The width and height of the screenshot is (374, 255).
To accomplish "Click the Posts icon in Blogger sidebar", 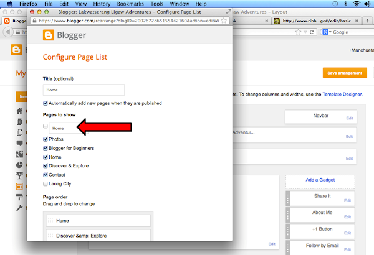I will (x=19, y=122).
